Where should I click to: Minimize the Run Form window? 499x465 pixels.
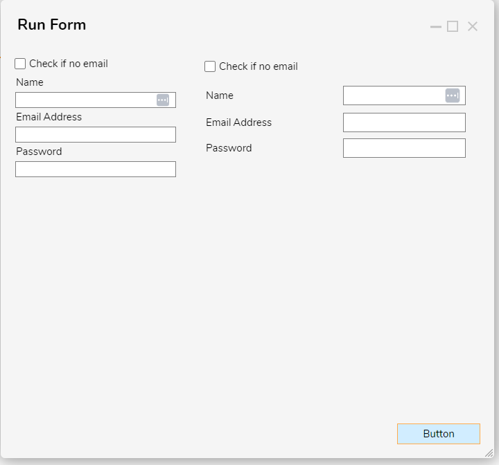pos(436,27)
